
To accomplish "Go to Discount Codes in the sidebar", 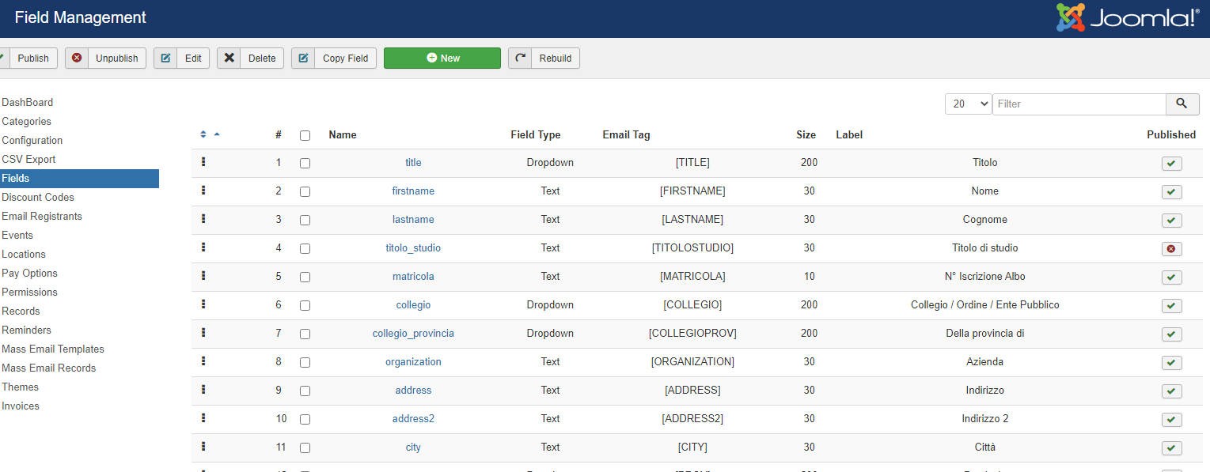I will click(38, 197).
